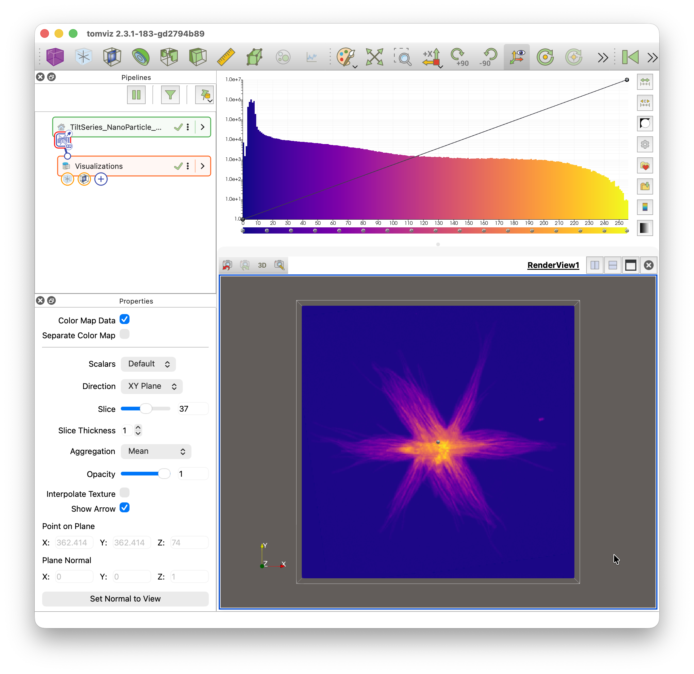
Task: Toggle the 3D interaction mode button
Action: point(262,265)
